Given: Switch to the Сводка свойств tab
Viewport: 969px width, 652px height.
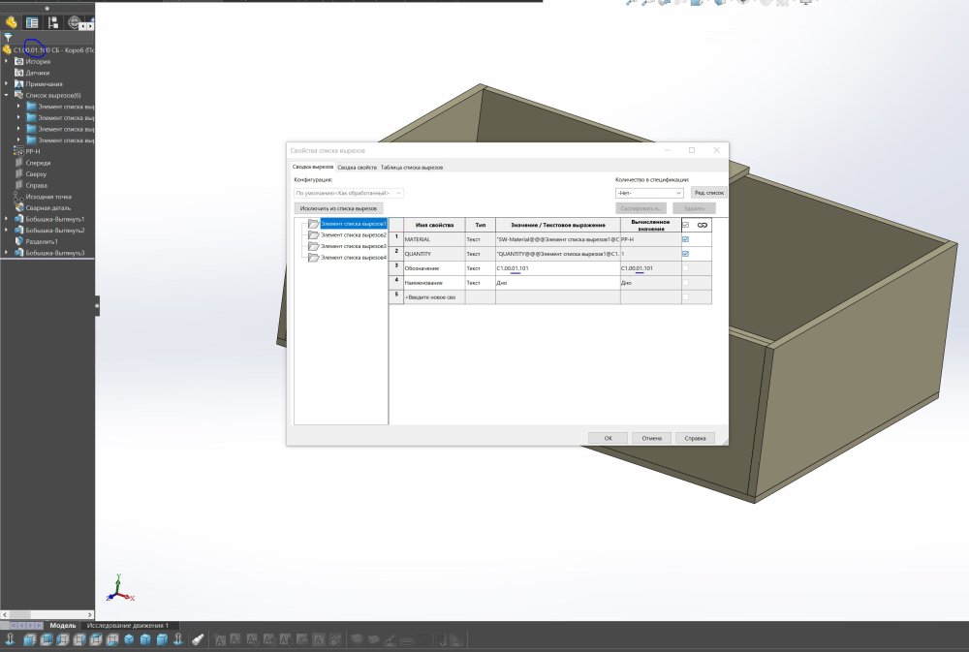Looking at the screenshot, I should point(357,168).
